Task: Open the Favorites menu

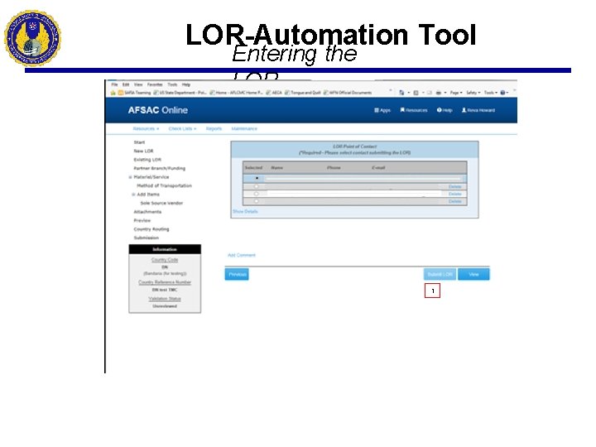Action: click(155, 84)
